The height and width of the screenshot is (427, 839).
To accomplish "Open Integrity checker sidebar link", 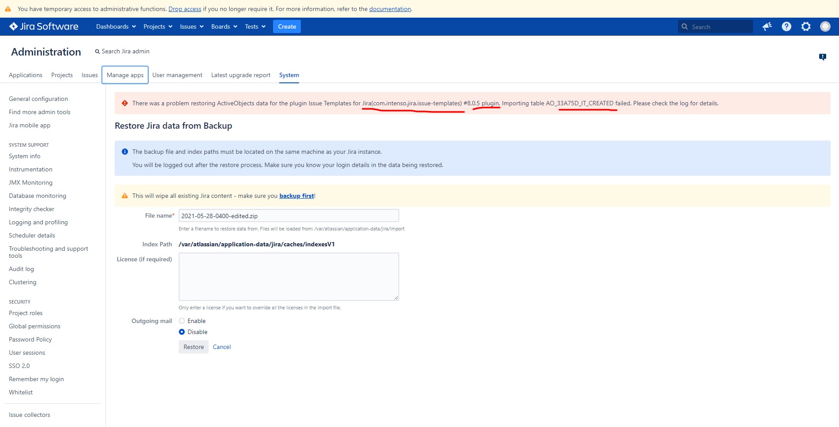I will tap(32, 209).
